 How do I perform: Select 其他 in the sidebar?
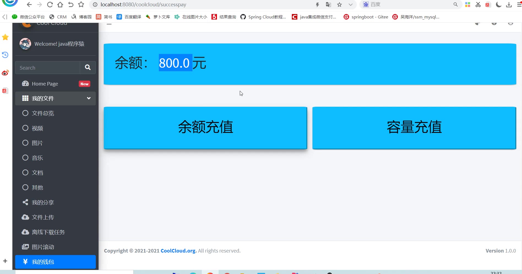pyautogui.click(x=56, y=187)
